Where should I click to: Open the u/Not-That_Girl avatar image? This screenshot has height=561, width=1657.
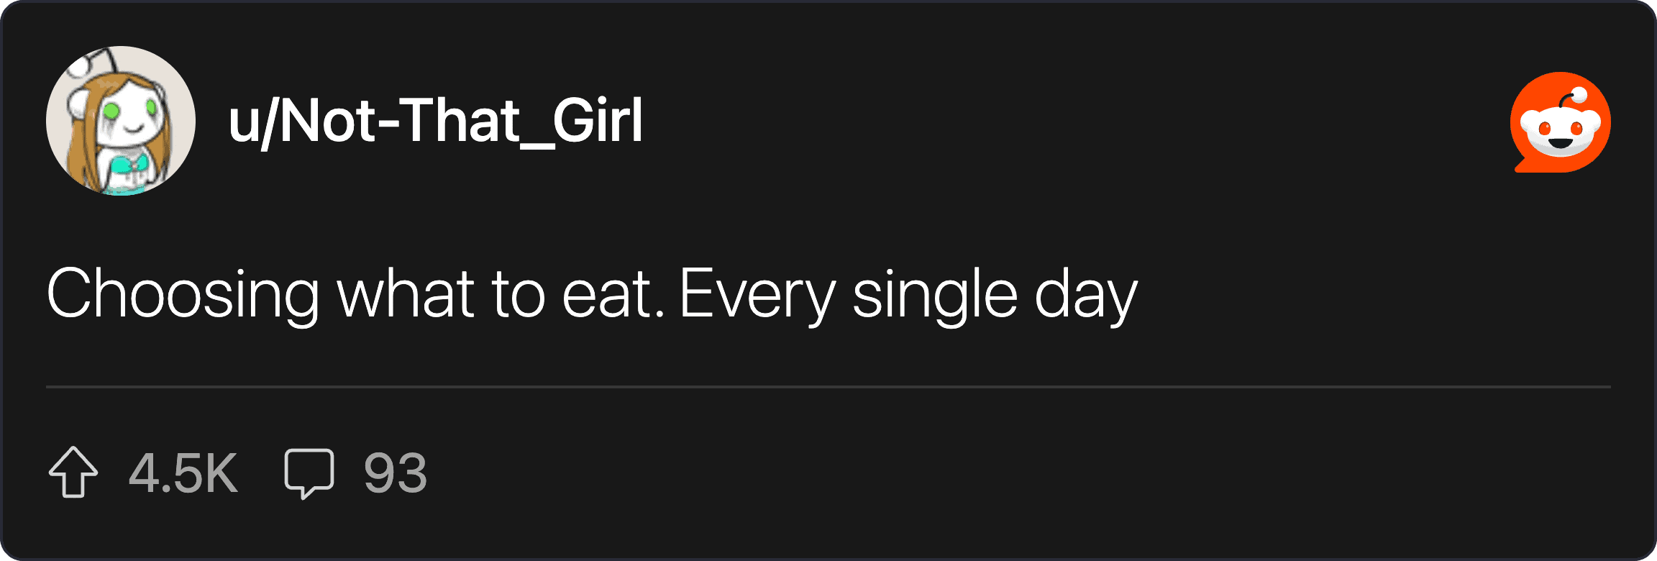[x=121, y=121]
